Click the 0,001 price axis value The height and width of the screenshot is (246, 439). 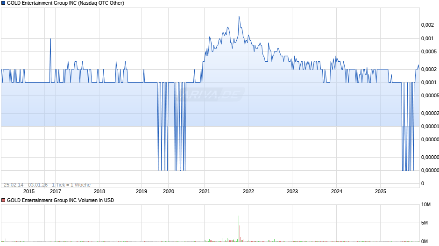point(427,38)
